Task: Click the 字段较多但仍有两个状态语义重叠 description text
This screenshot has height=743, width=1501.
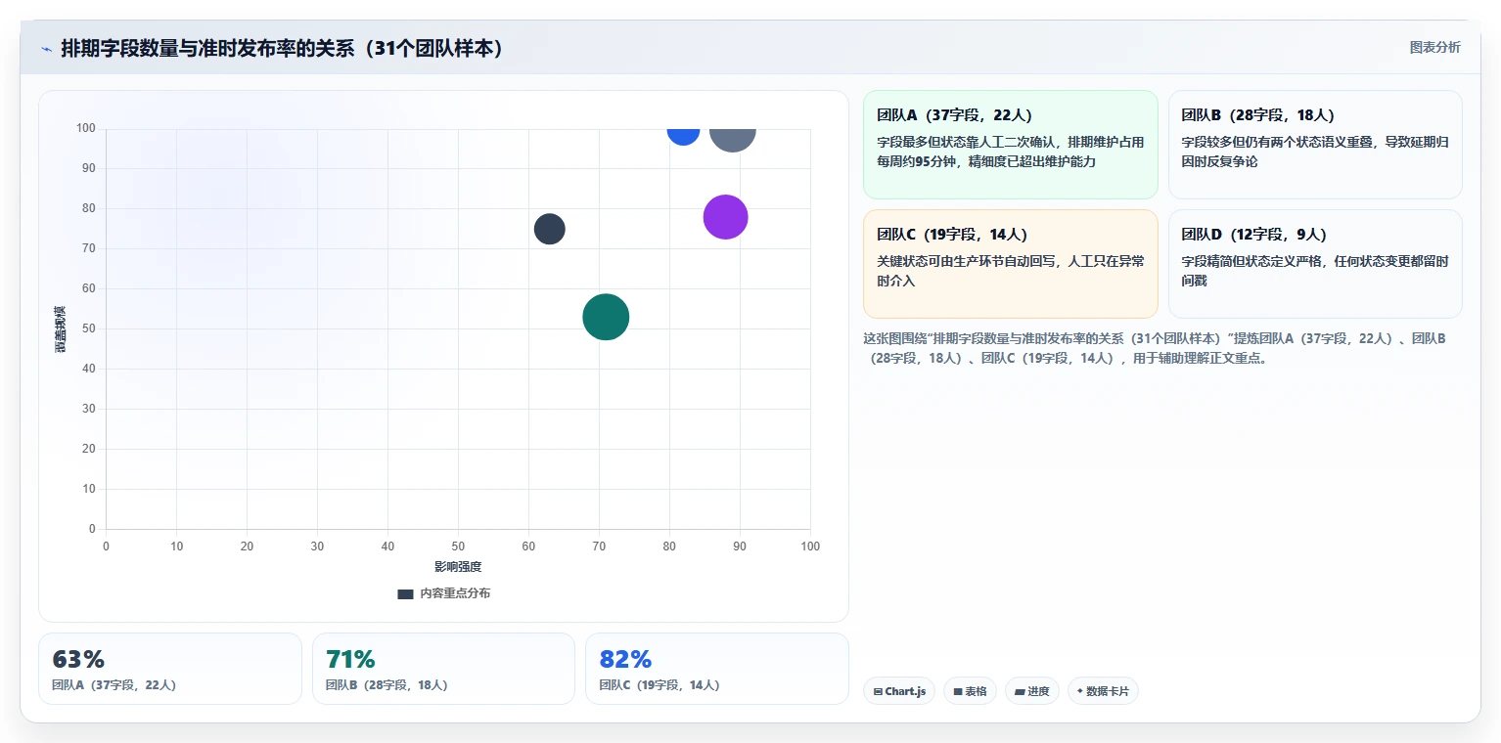Action: click(1315, 152)
